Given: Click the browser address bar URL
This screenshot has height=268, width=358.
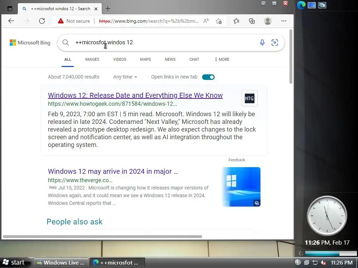Looking at the screenshot, I should [149, 21].
